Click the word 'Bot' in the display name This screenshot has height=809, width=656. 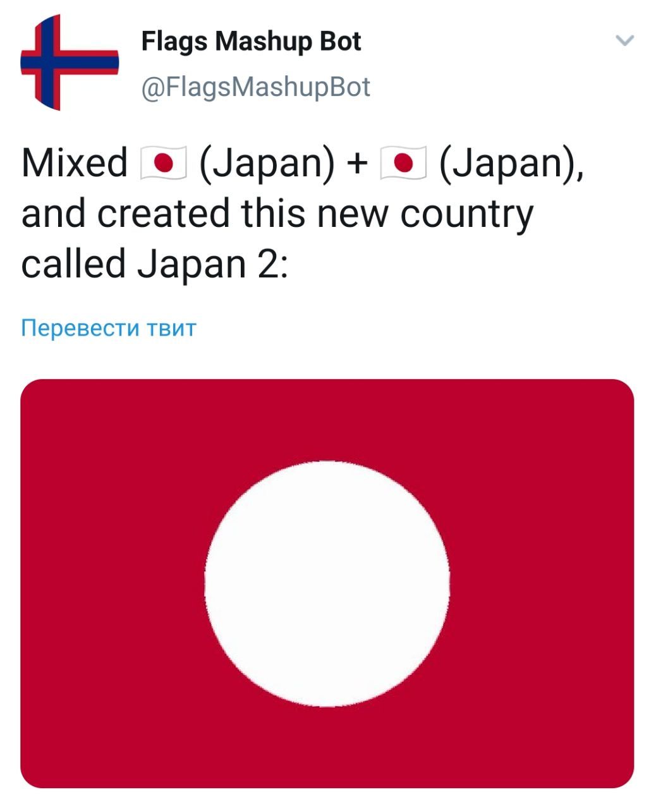click(341, 42)
